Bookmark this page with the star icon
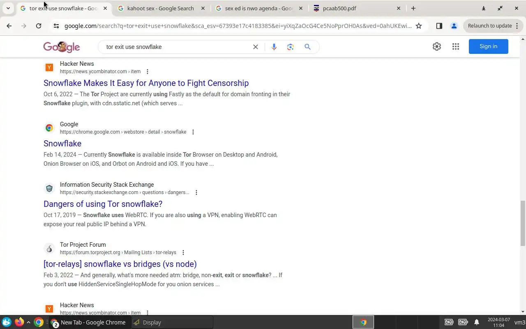Viewport: 526px width, 329px height. point(419,25)
